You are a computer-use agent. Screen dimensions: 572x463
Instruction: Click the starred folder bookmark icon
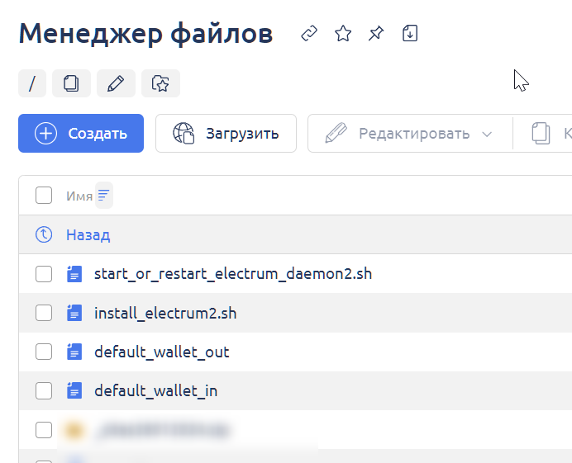coord(160,83)
